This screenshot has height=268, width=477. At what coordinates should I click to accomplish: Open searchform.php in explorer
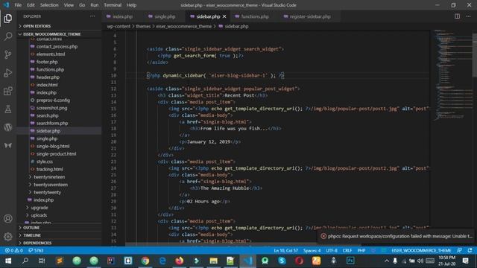[52, 123]
